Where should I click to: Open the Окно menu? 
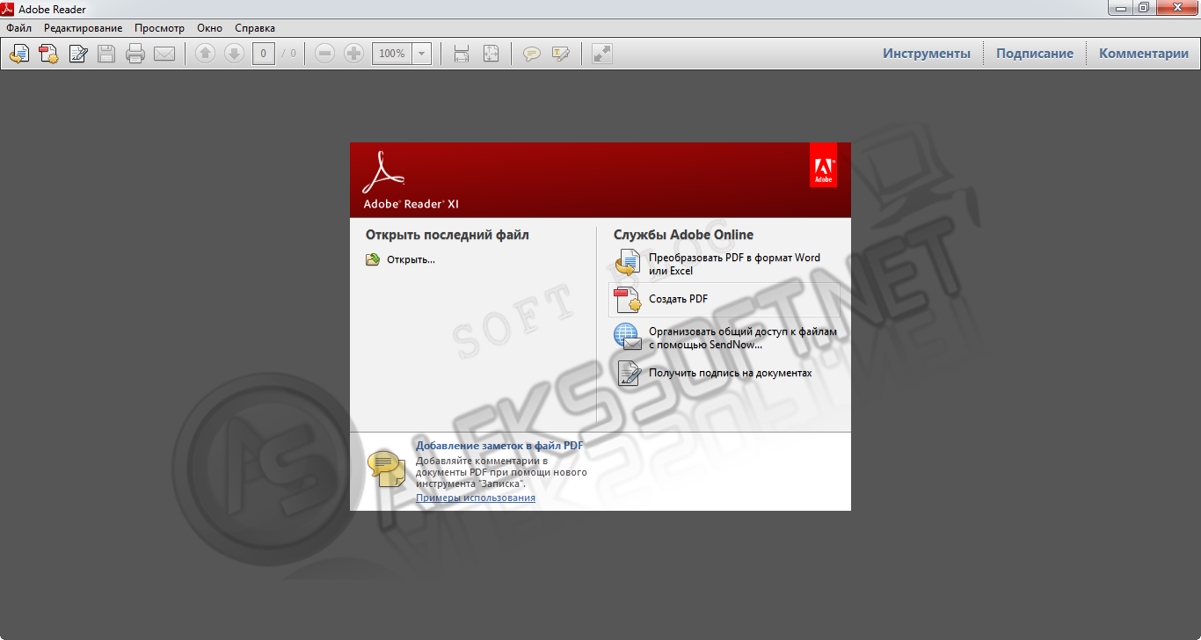[x=210, y=28]
